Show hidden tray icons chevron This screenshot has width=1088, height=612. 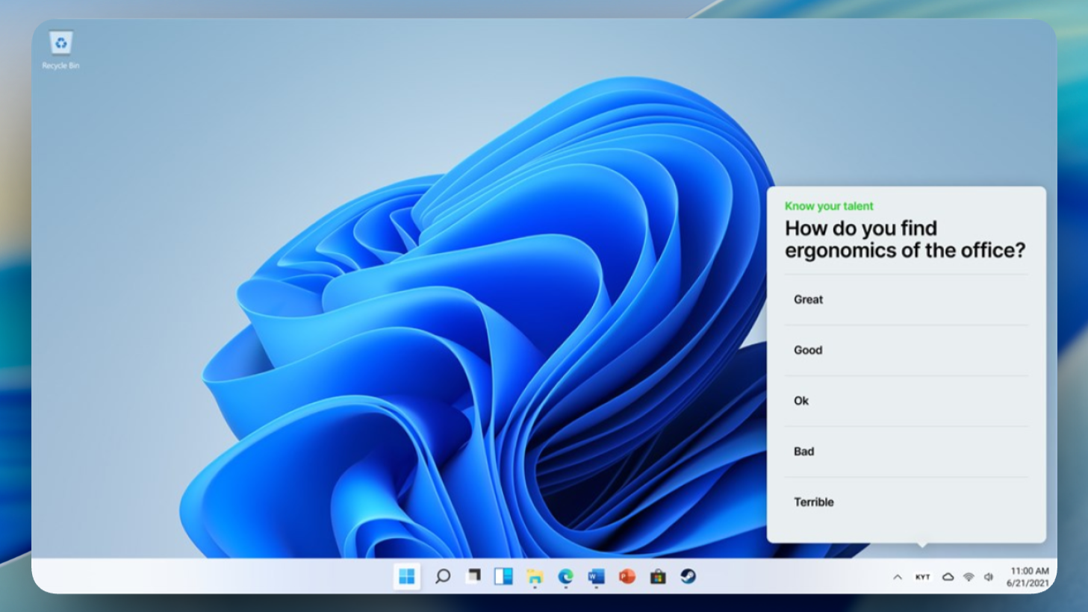pos(898,577)
